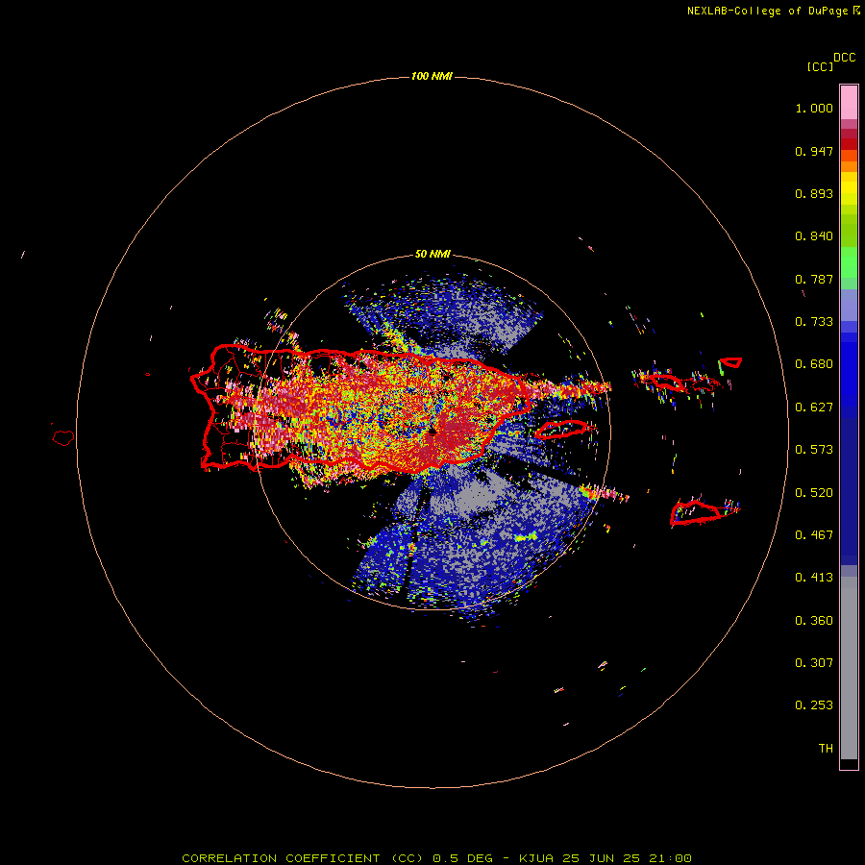865x865 pixels.
Task: Click the TH threshold label
Action: coord(826,748)
